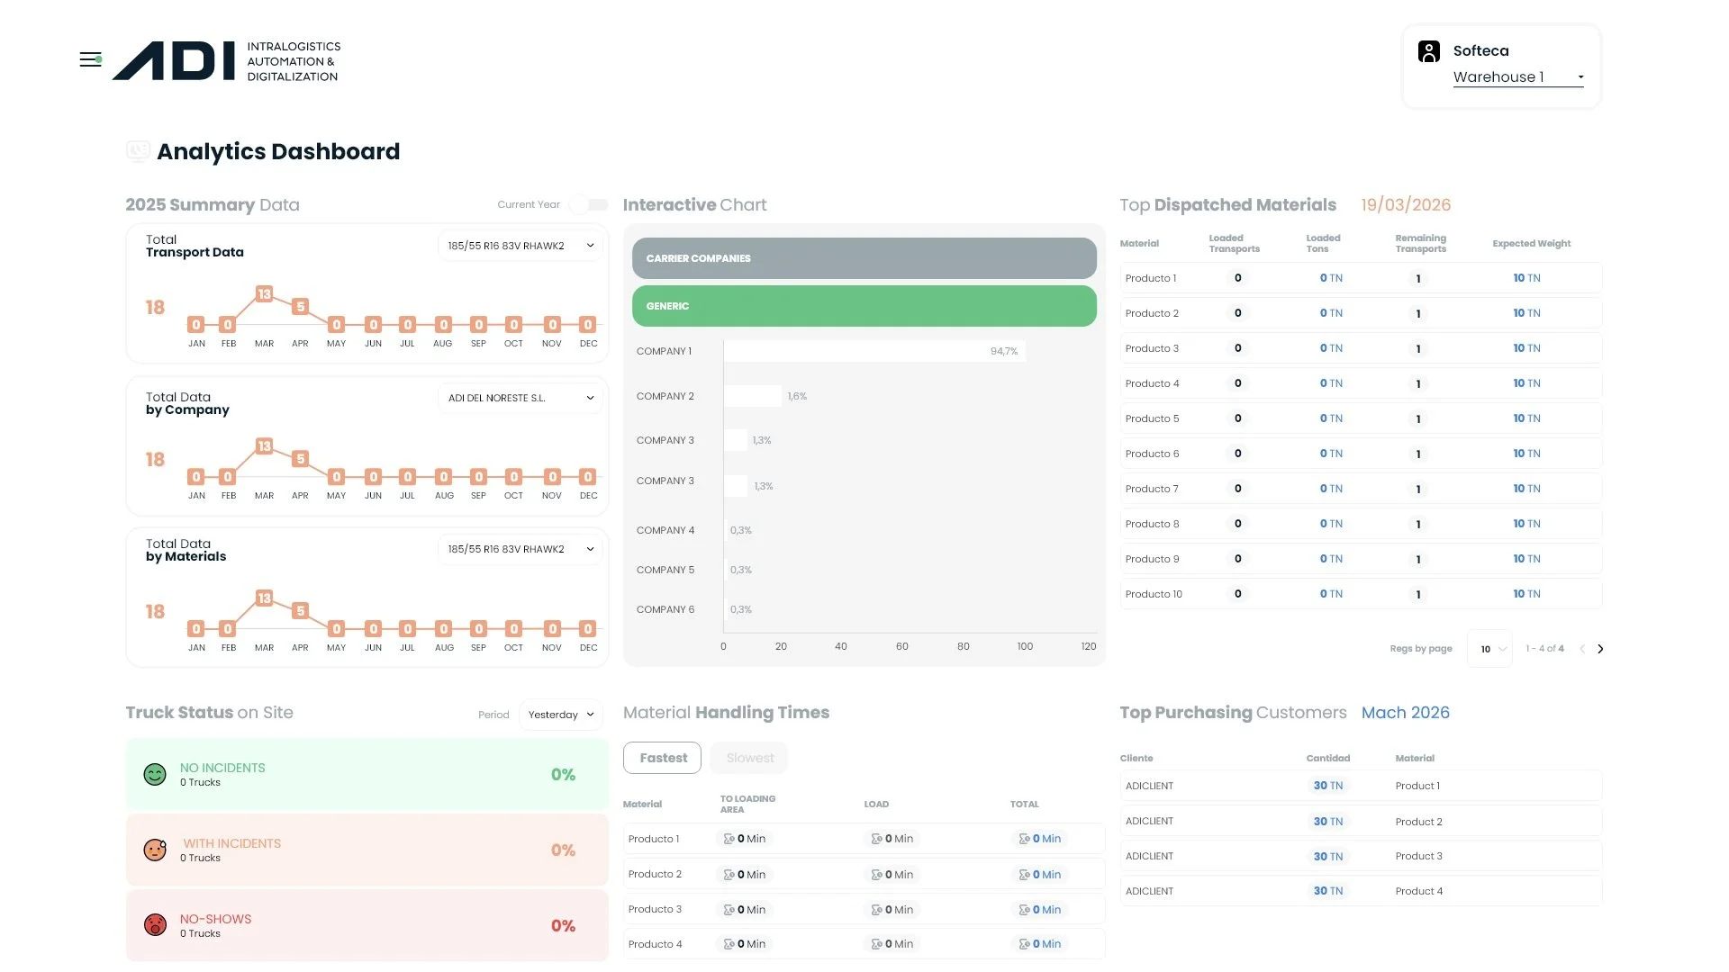
Task: Click the March 13 data point in Transport Data
Action: pos(264,294)
